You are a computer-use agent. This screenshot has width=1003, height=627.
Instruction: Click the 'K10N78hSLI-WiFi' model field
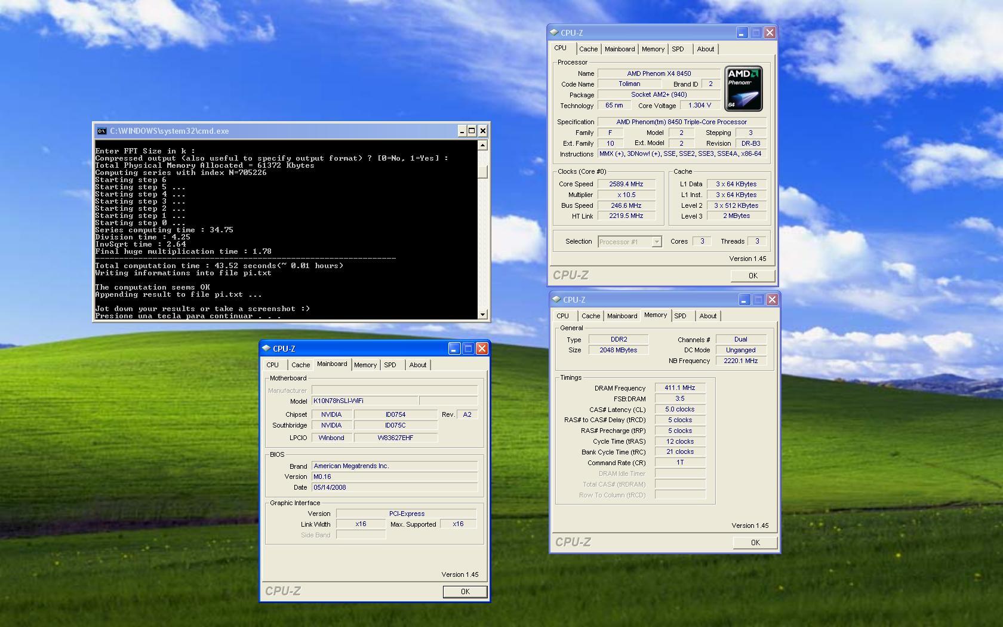[x=365, y=401]
